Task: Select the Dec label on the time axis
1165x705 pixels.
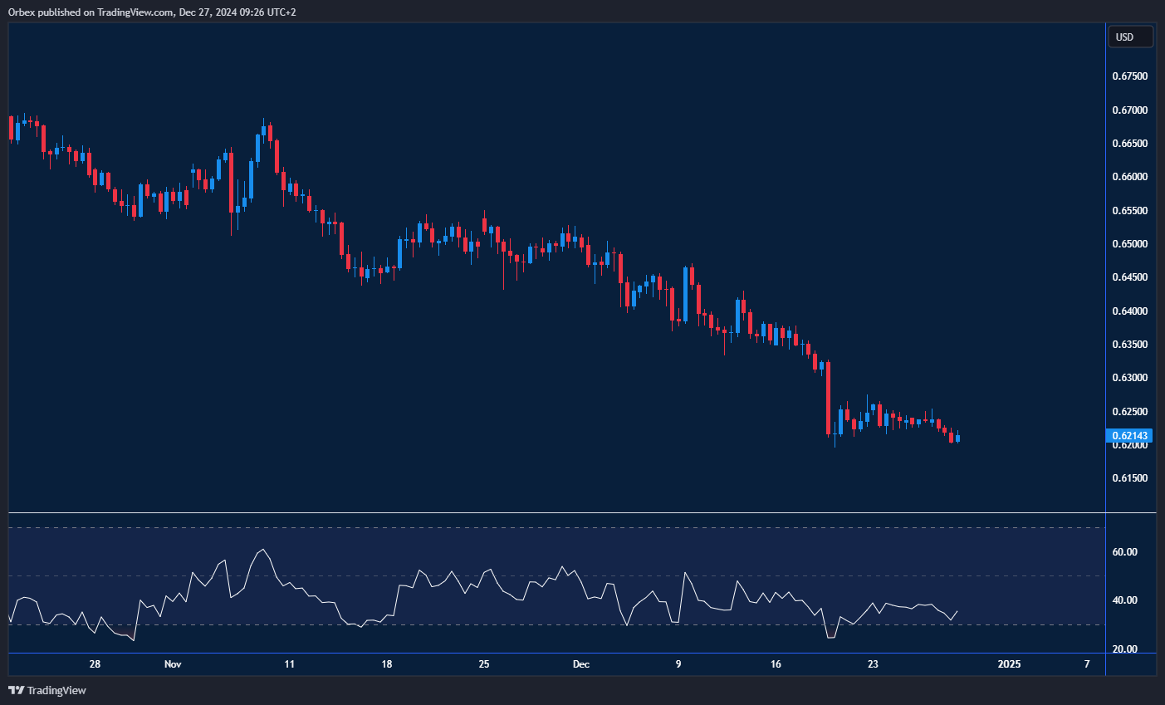Action: click(x=580, y=664)
